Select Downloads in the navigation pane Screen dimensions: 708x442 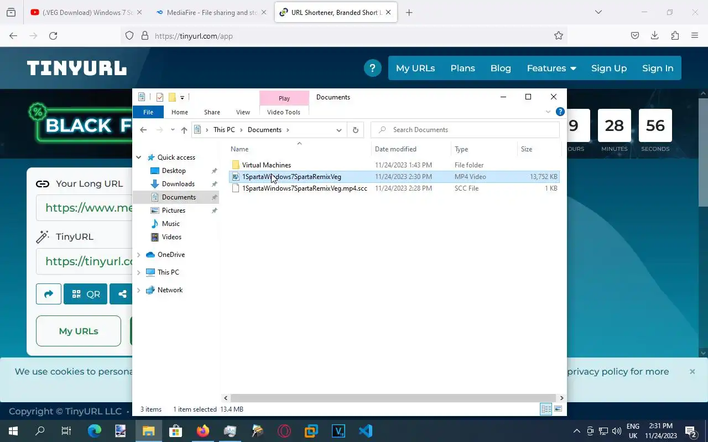pyautogui.click(x=178, y=184)
